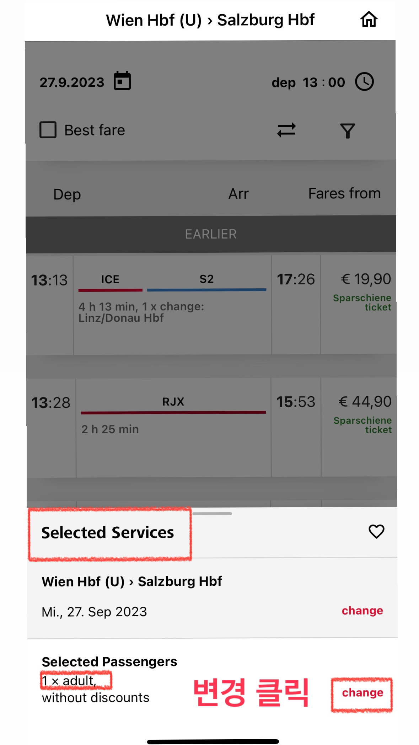The width and height of the screenshot is (419, 745).
Task: Open the calendar date picker icon
Action: (122, 81)
